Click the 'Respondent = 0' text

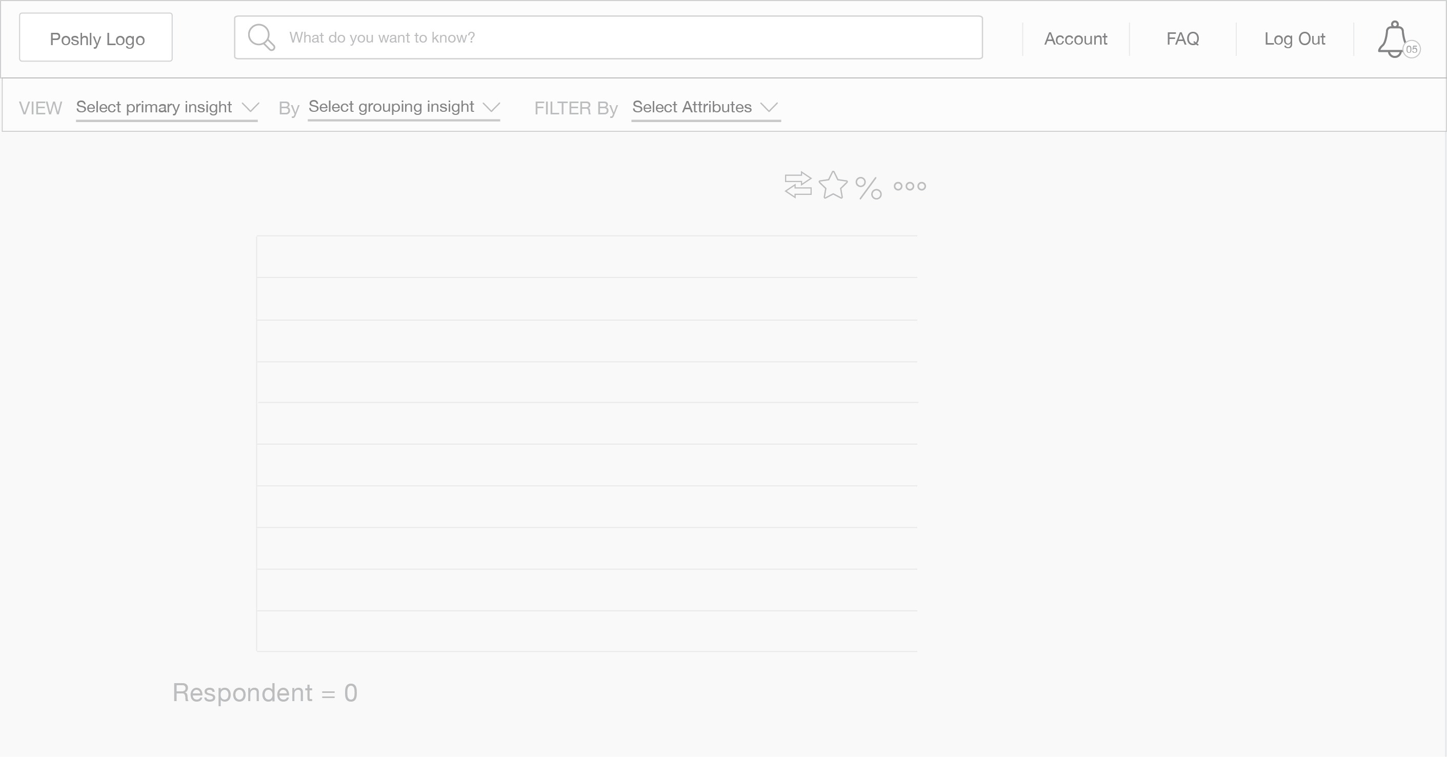[x=265, y=693]
